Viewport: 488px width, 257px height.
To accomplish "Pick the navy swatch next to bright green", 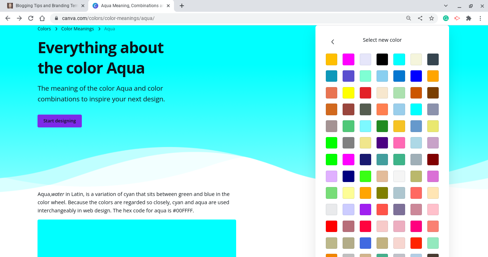I will pos(348,176).
